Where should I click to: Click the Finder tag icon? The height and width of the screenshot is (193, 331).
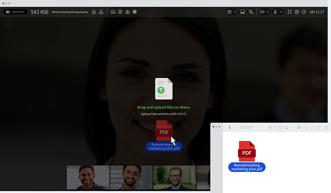312,128
